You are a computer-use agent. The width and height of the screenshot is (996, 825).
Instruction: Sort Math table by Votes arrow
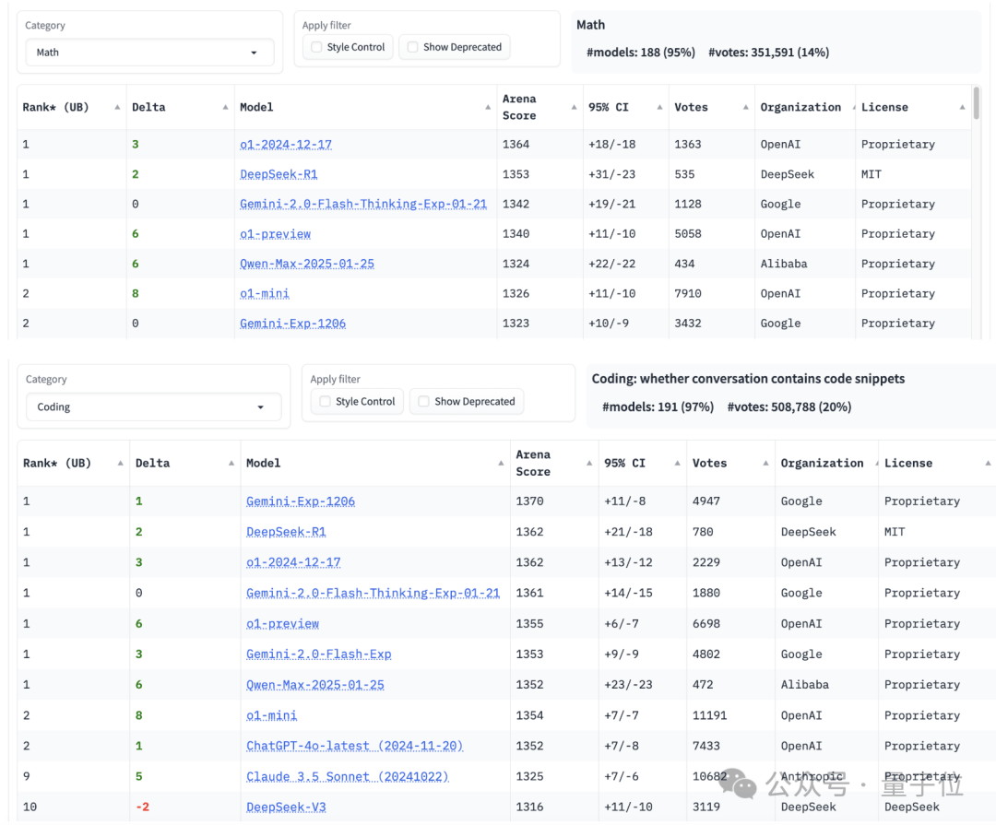[x=746, y=107]
